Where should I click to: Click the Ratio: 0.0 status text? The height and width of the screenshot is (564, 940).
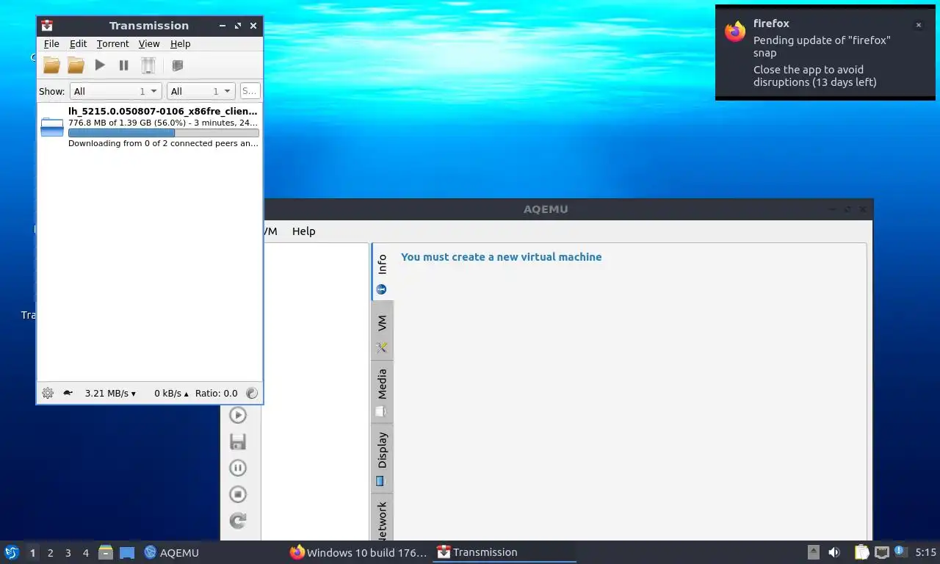pyautogui.click(x=216, y=393)
